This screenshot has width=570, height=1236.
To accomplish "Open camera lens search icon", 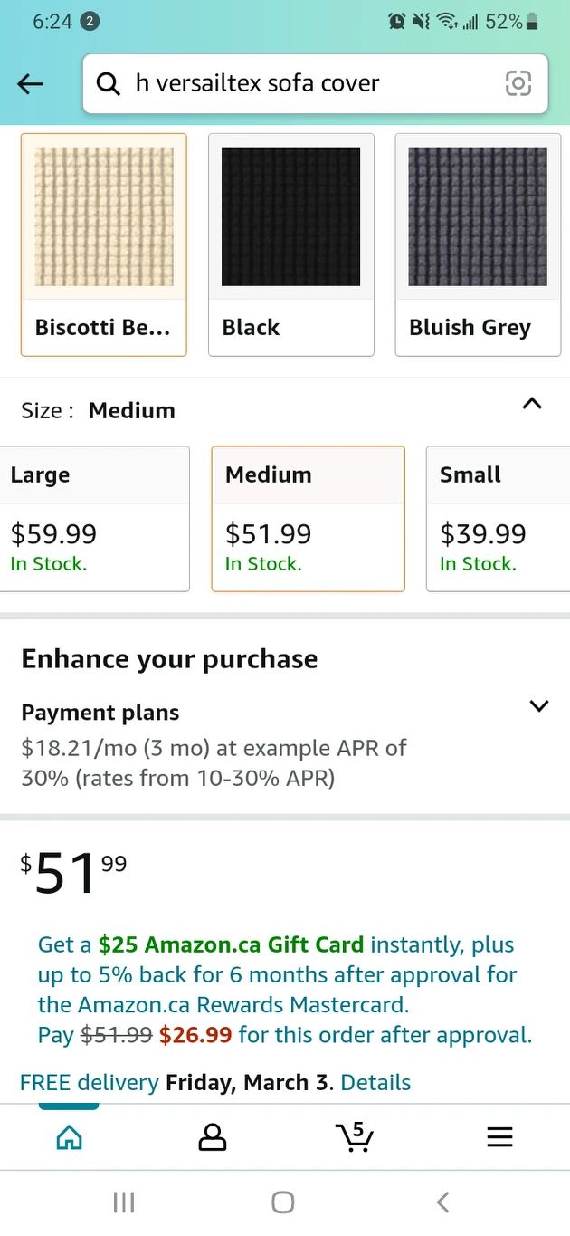I will tap(518, 83).
